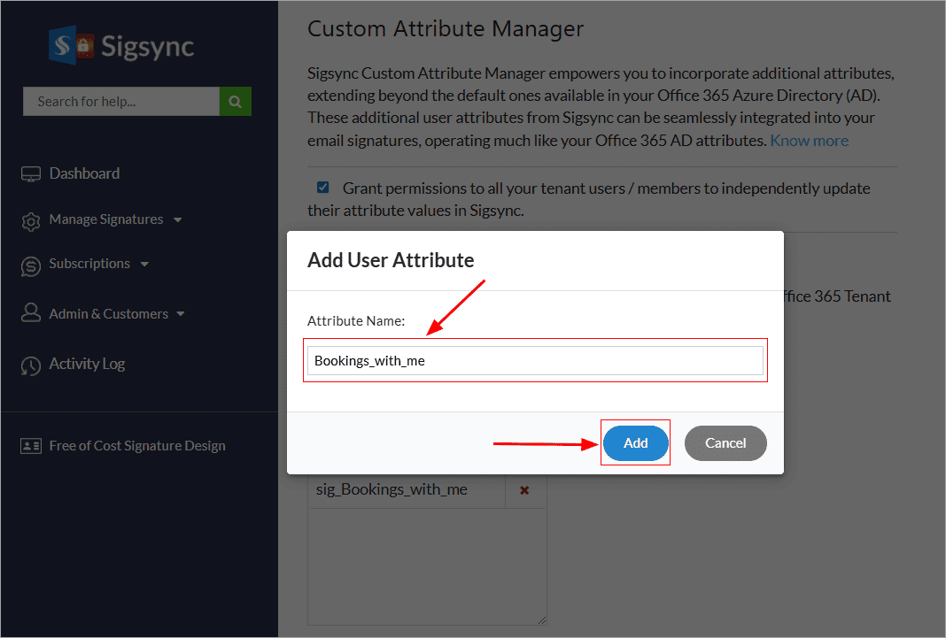The height and width of the screenshot is (638, 946).
Task: Click the Subscriptions icon
Action: pos(31,265)
